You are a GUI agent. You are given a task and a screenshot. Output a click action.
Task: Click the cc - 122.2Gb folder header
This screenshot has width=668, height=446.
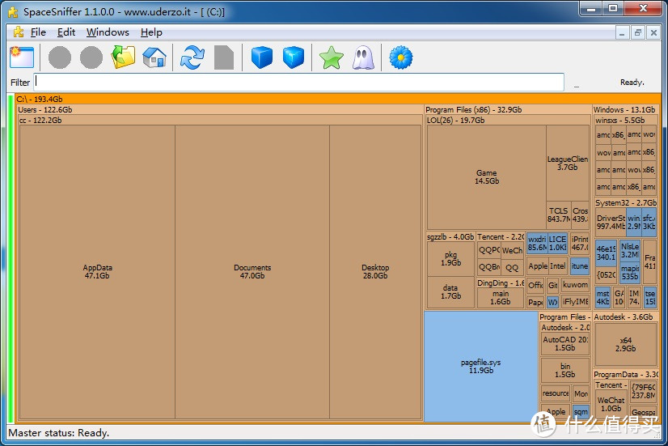[220, 121]
